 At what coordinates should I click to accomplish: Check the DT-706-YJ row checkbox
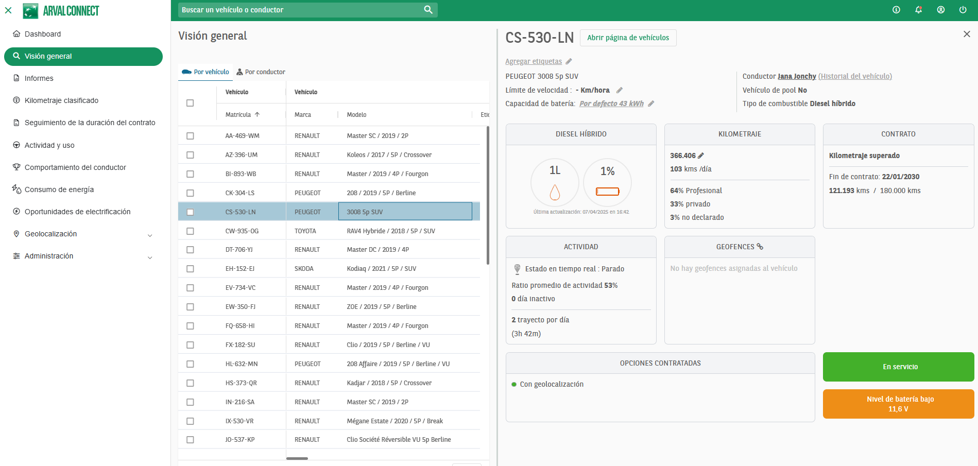click(x=190, y=250)
